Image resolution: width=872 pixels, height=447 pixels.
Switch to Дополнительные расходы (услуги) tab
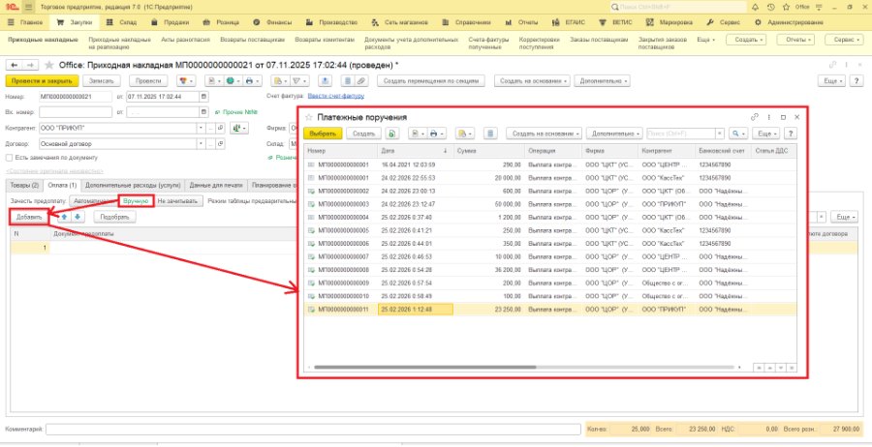point(133,185)
